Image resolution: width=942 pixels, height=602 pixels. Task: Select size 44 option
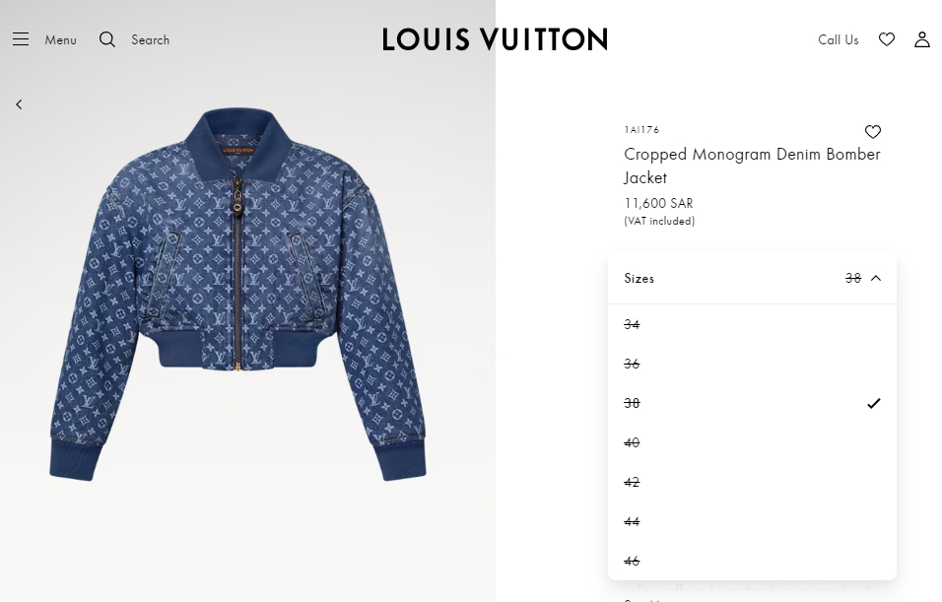click(752, 521)
